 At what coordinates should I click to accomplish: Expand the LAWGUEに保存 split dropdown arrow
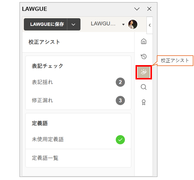[x=73, y=24]
